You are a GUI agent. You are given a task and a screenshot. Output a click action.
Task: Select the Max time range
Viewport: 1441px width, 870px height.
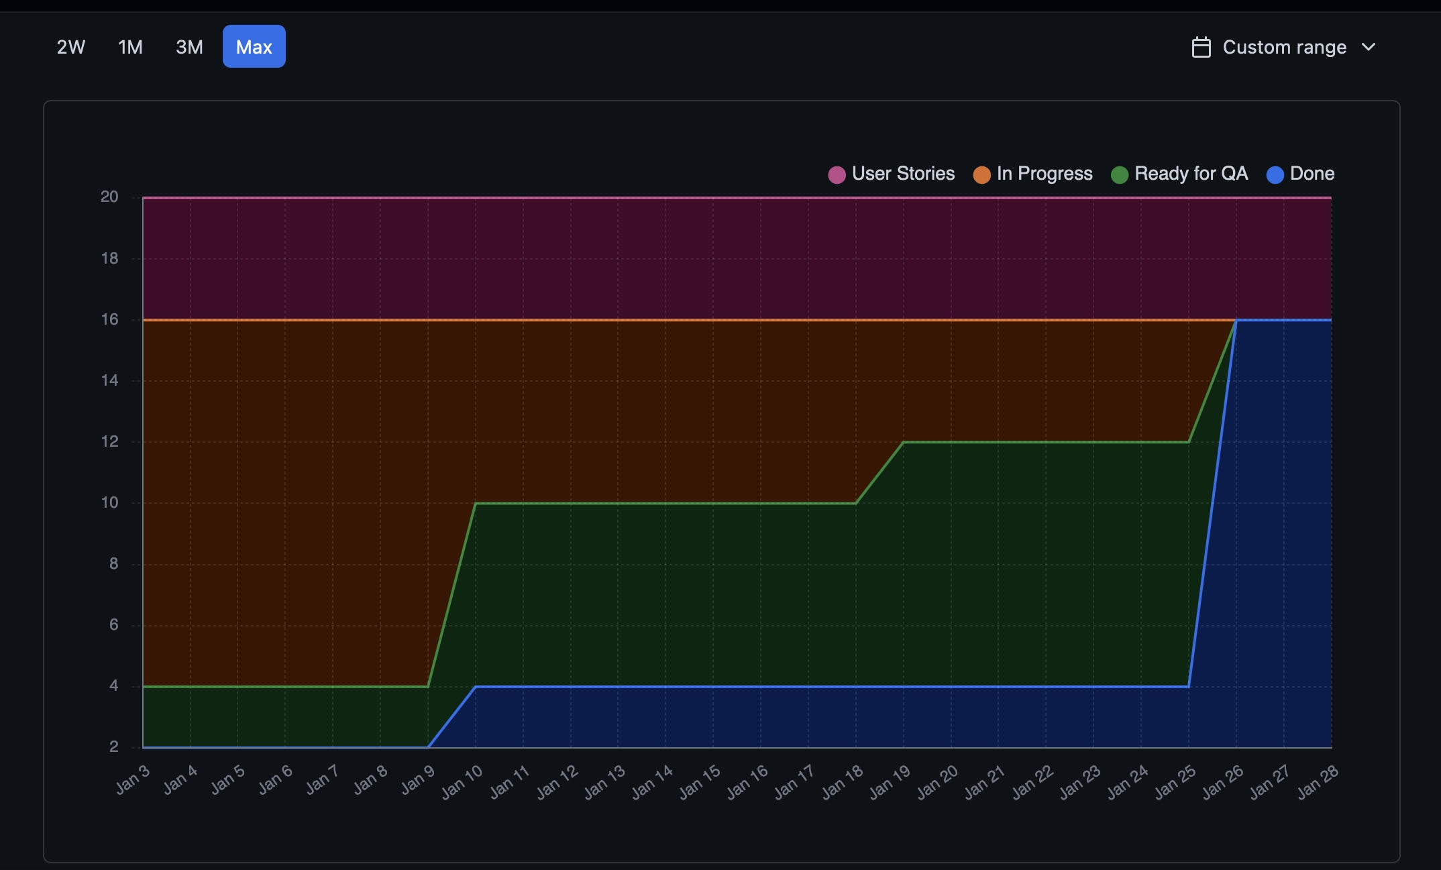(x=254, y=47)
